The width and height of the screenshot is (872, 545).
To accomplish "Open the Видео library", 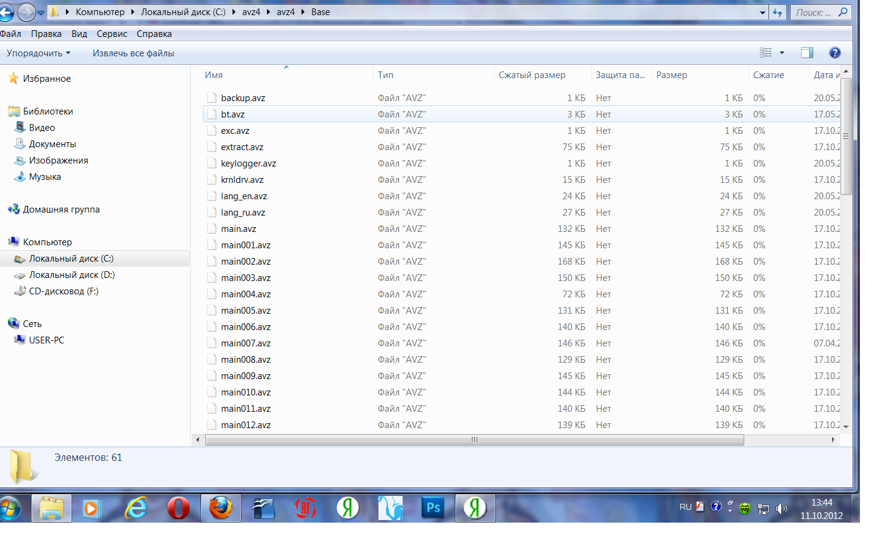I will click(42, 127).
